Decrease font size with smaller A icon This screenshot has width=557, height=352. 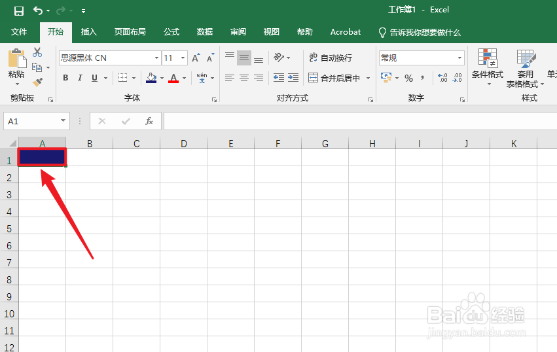click(x=211, y=58)
